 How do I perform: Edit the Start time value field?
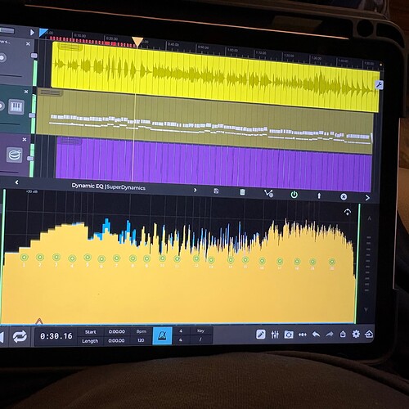[x=117, y=331]
